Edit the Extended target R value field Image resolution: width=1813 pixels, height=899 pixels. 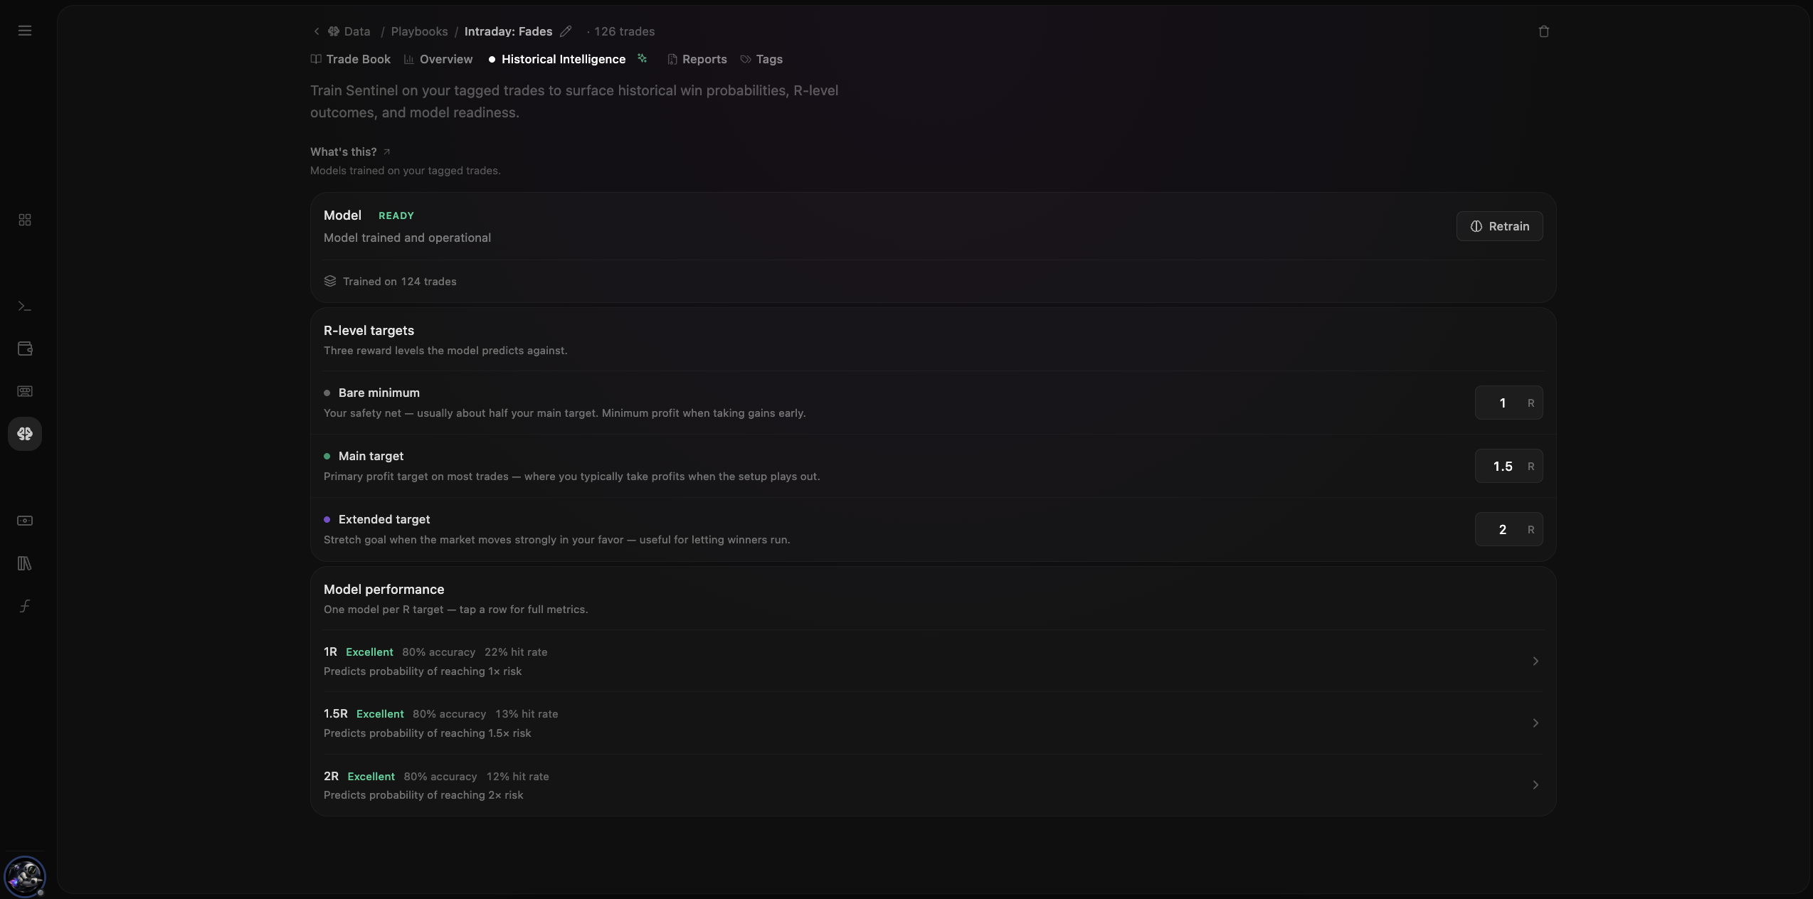pos(1508,529)
